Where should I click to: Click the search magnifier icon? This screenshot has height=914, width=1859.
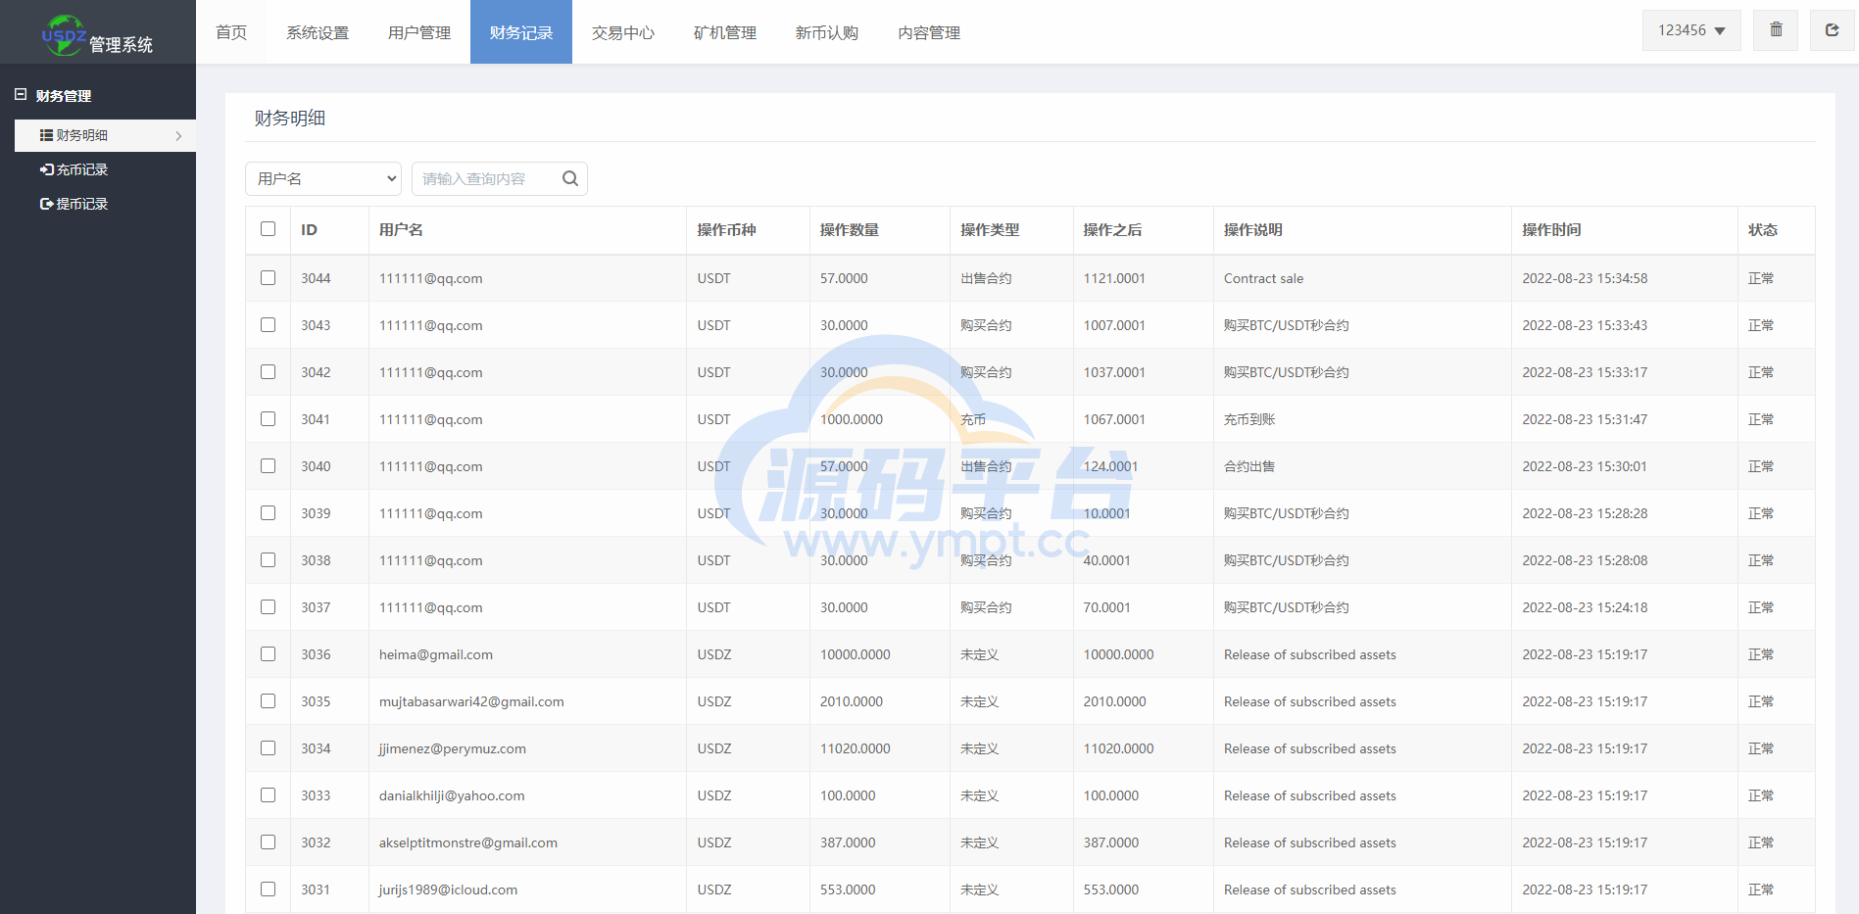coord(570,178)
